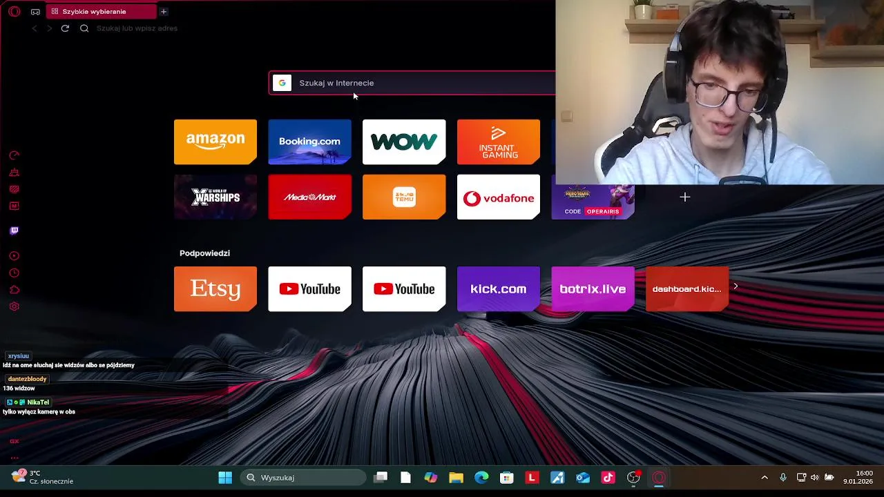The width and height of the screenshot is (884, 497).
Task: Focus the address bar field
Action: (318, 28)
